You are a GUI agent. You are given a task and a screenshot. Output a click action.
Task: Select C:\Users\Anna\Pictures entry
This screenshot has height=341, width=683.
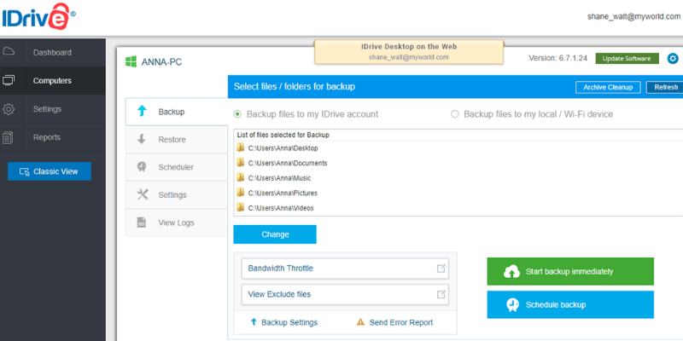point(283,193)
